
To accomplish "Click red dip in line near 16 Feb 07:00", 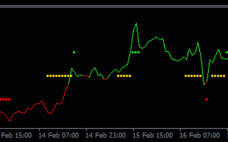I will click(x=205, y=84).
